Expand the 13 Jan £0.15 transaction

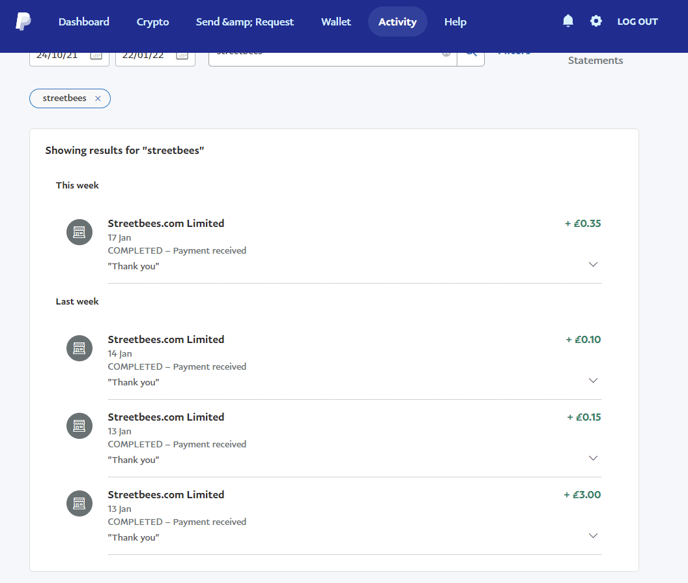(x=594, y=458)
